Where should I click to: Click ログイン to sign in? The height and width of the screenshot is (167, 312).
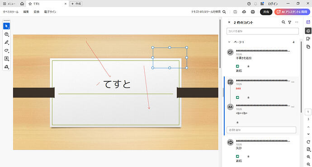click(x=273, y=4)
